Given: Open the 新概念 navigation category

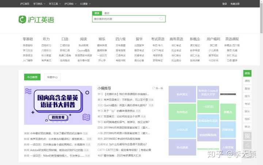Looking at the screenshot, I should click(195, 39).
